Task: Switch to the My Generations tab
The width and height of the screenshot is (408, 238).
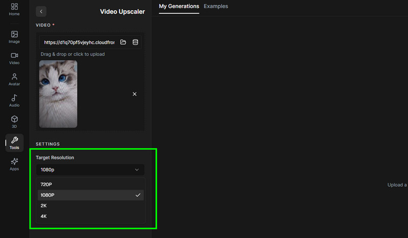Action: (x=179, y=6)
